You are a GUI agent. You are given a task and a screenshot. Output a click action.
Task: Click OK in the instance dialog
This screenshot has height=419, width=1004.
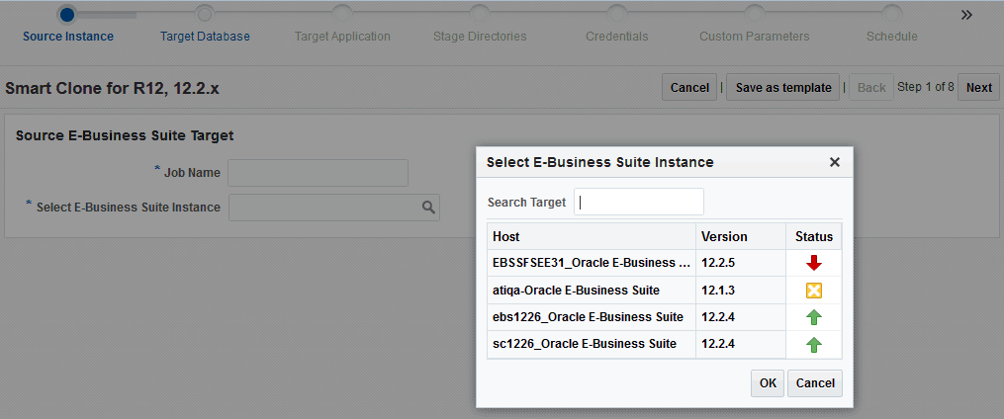pyautogui.click(x=768, y=383)
